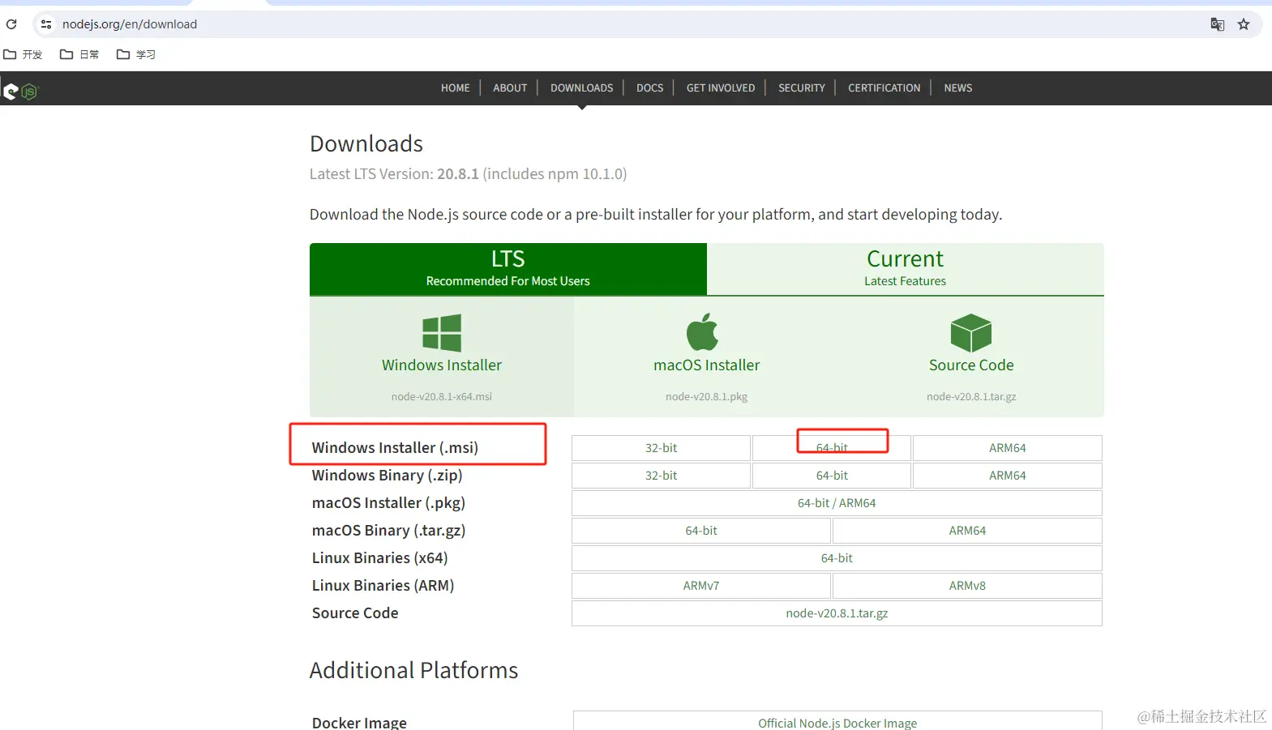Go to HOME in navigation

(x=456, y=88)
